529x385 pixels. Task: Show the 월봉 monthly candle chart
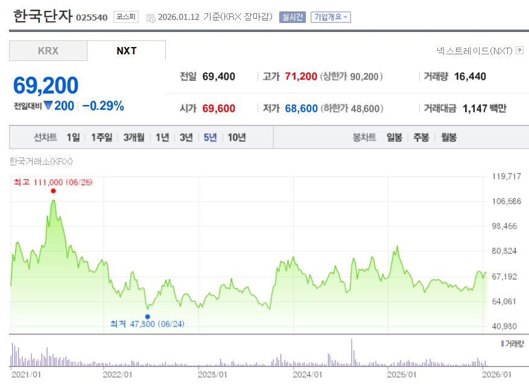[449, 138]
